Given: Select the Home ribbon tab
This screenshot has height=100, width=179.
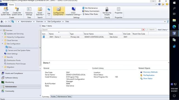Looking at the screenshot, I should pos(11,5).
